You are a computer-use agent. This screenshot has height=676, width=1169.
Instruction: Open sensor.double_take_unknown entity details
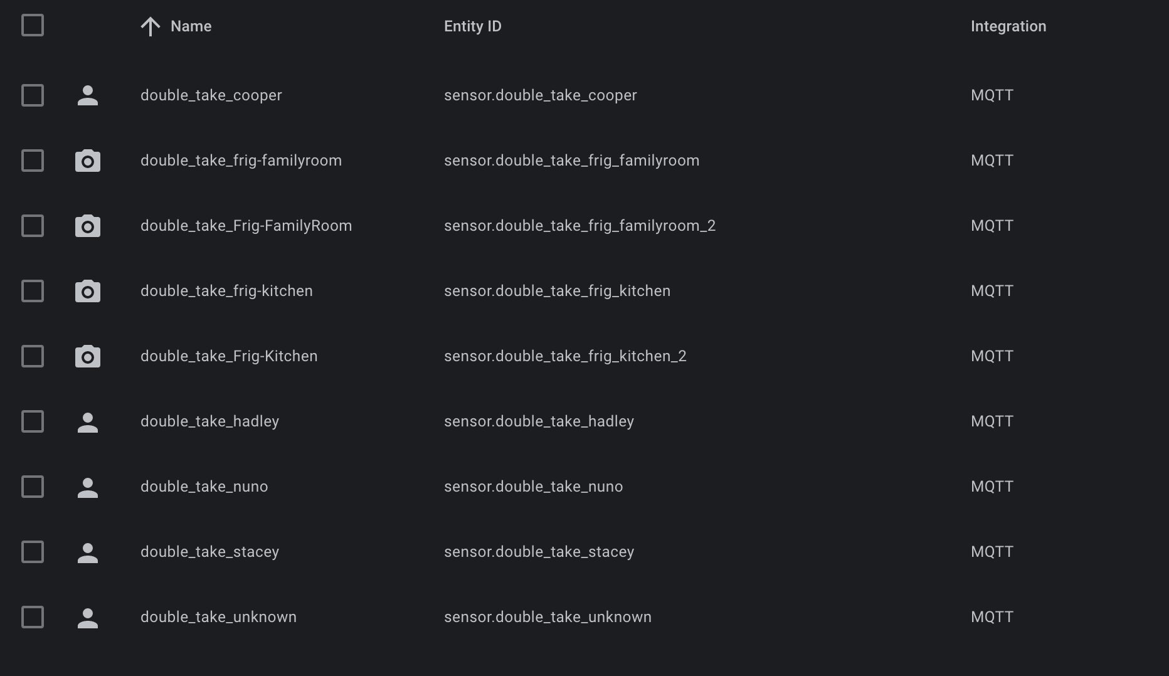[x=547, y=617]
